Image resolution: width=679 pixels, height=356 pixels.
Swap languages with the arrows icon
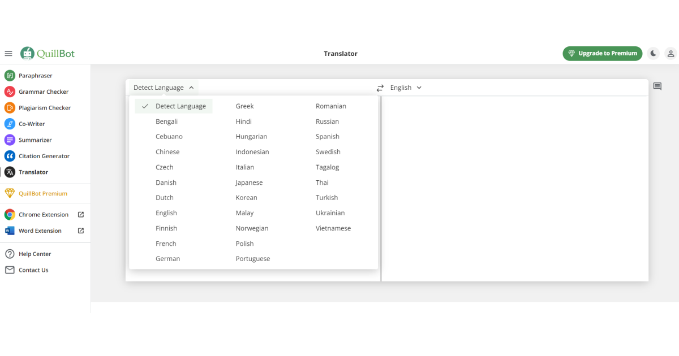click(380, 88)
